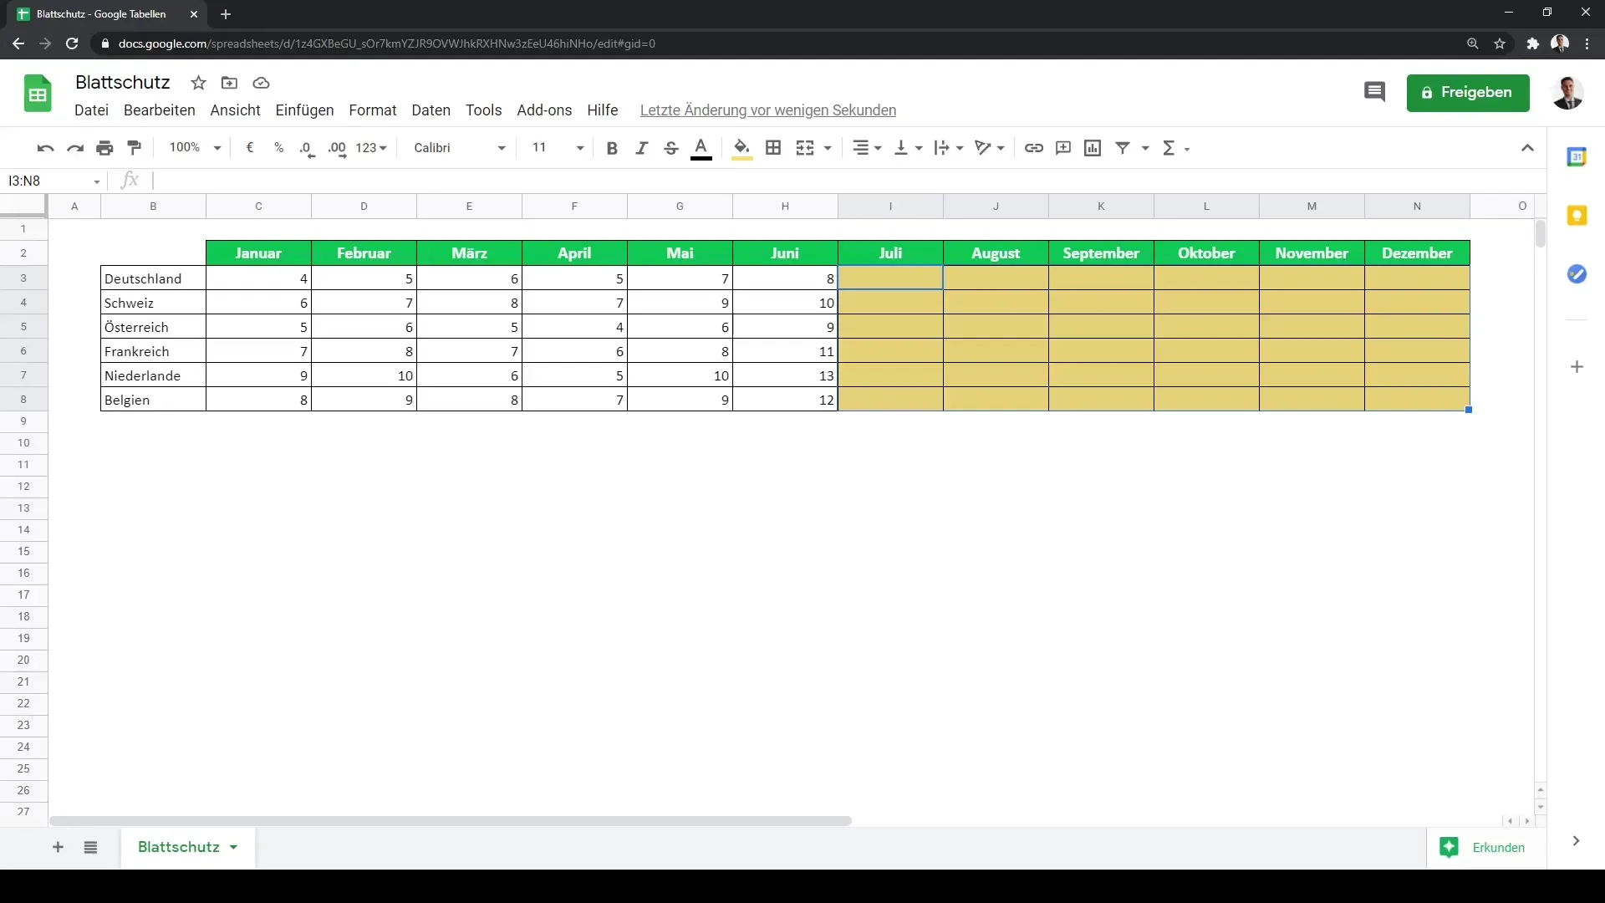This screenshot has width=1605, height=903.
Task: Click the Redo icon in toolbar
Action: coord(75,148)
